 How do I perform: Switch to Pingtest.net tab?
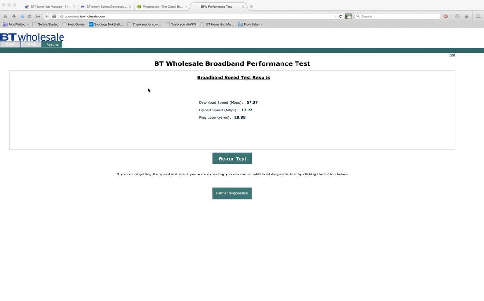[162, 6]
